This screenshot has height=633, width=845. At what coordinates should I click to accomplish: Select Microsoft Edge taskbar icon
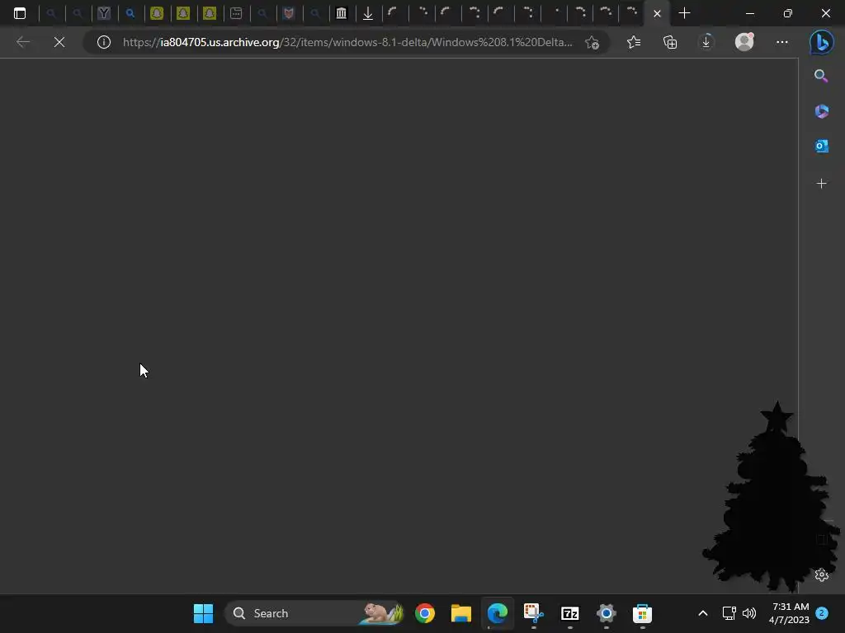coord(497,613)
